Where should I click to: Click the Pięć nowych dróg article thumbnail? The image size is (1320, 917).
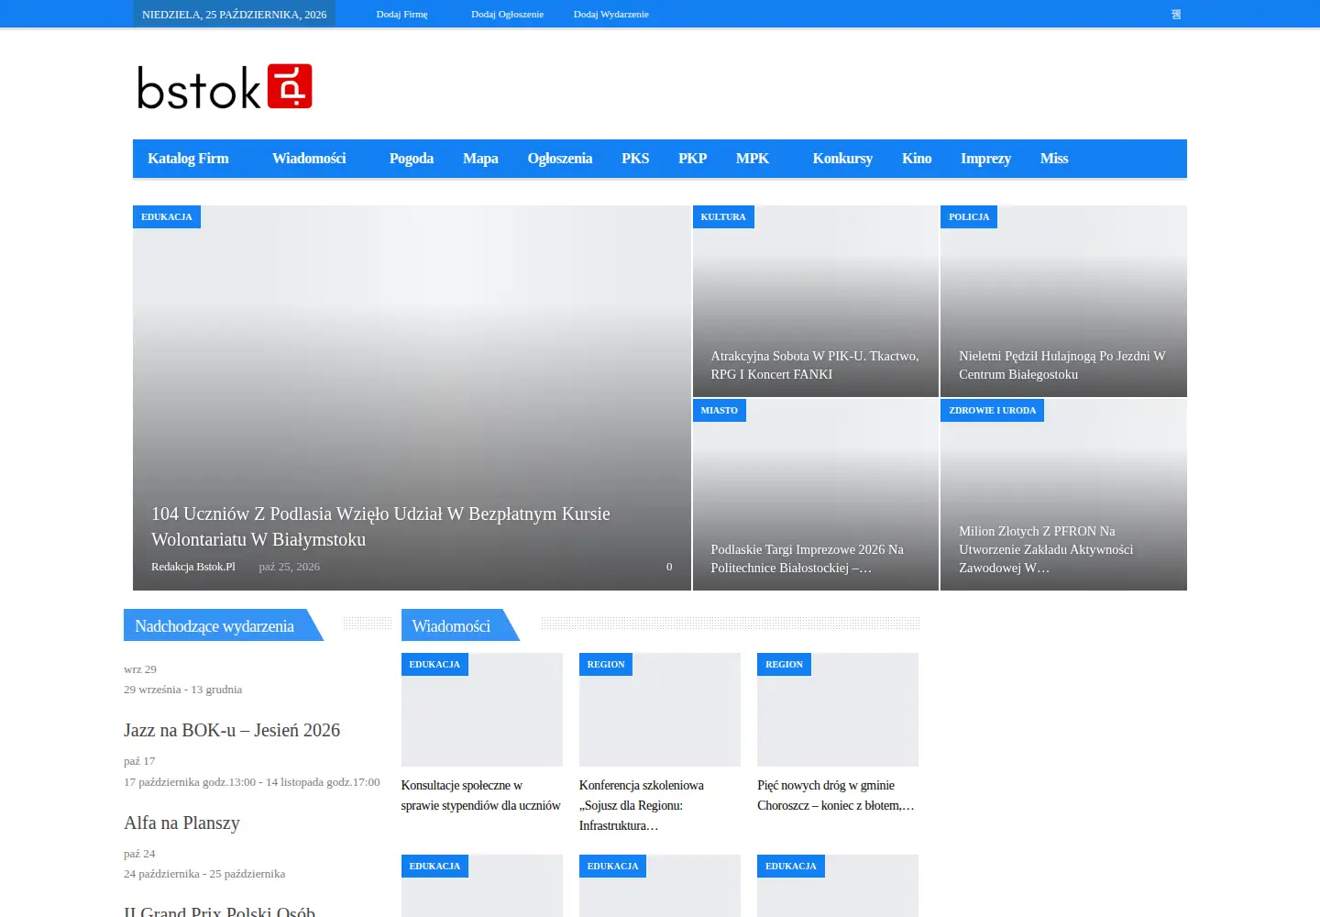pos(838,710)
